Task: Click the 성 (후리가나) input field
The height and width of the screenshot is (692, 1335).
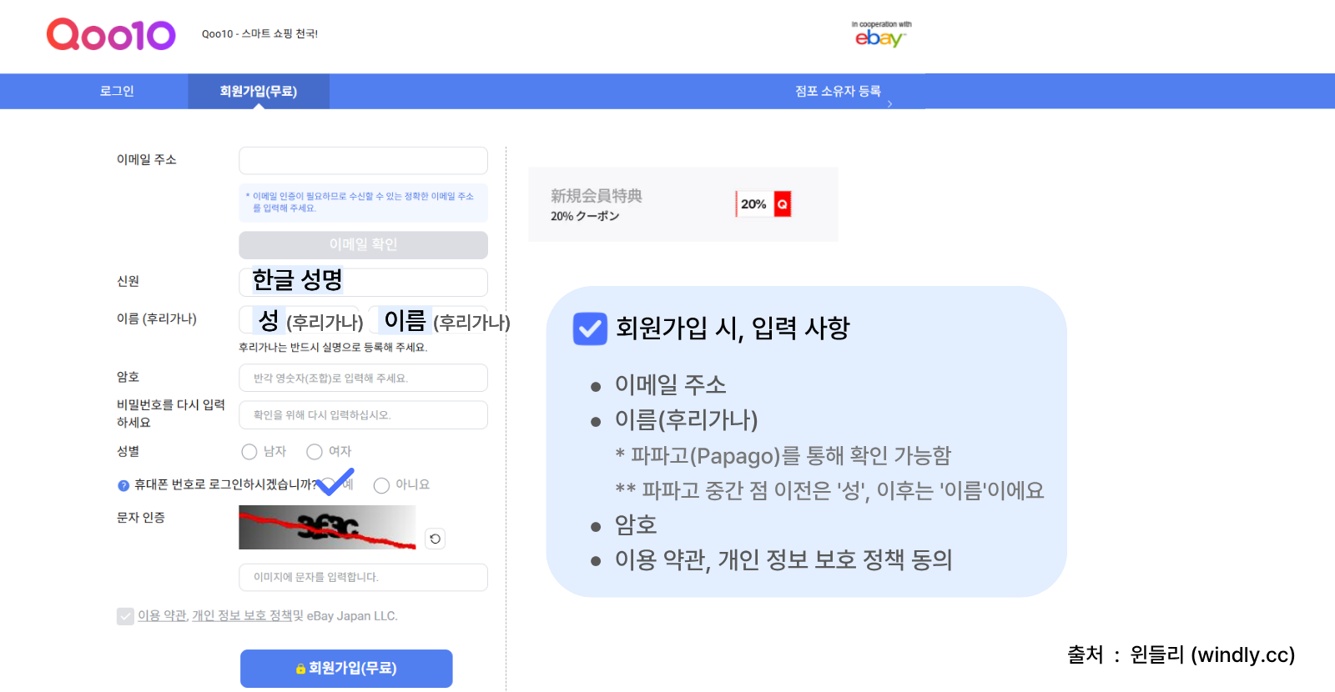Action: pos(301,320)
